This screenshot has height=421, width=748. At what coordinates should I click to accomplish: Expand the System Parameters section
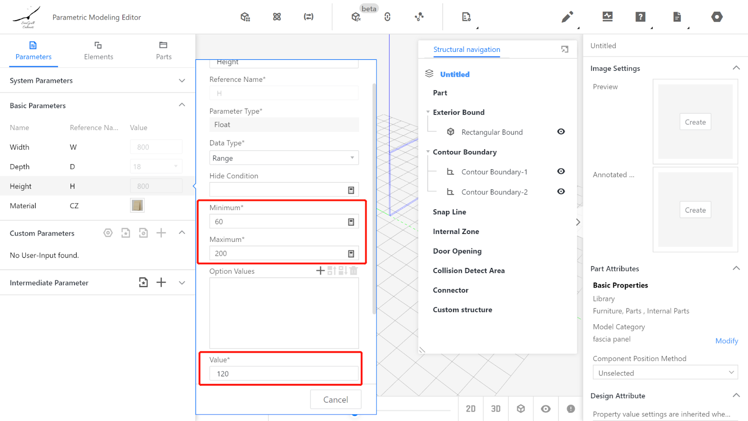click(x=182, y=80)
